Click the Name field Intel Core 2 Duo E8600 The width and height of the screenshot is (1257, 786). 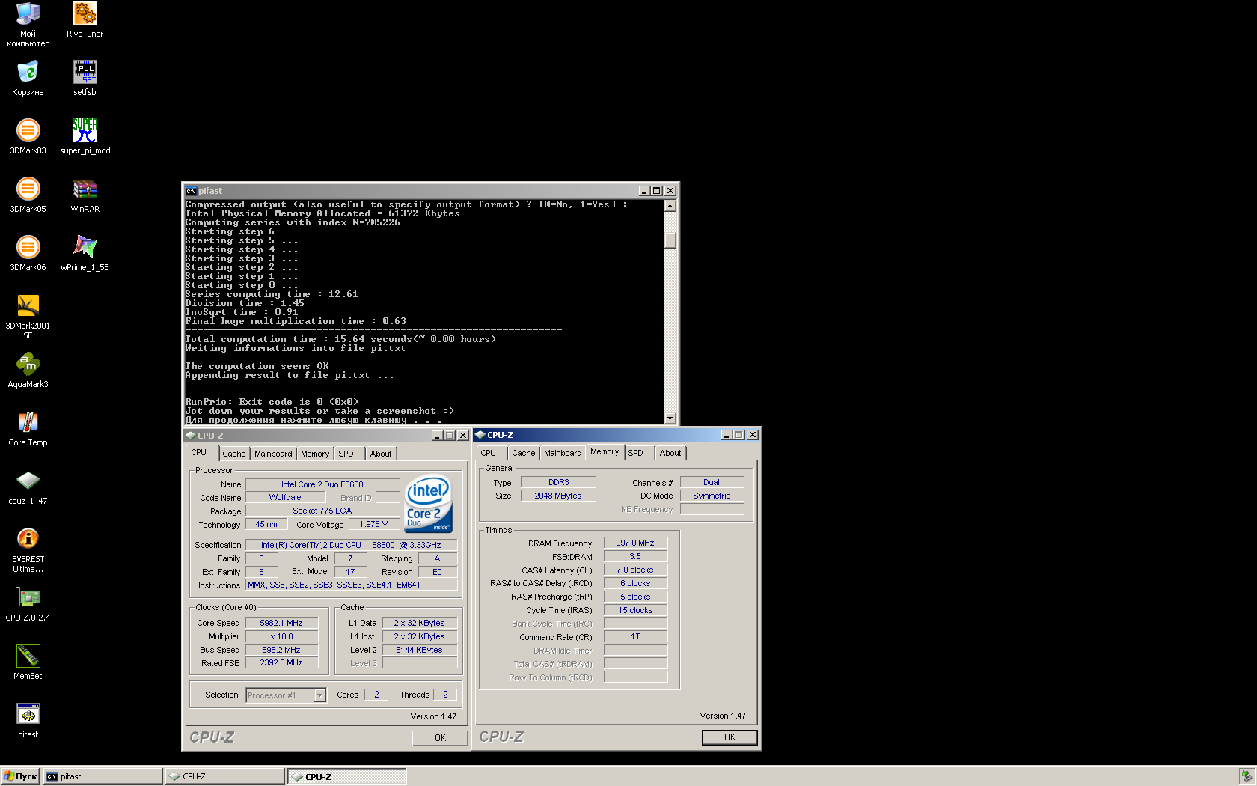click(322, 484)
